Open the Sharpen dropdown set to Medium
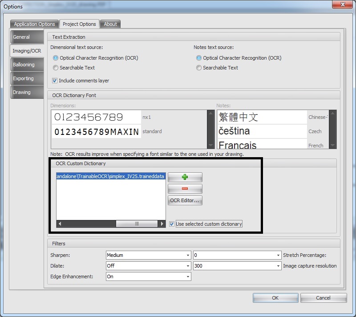Image resolution: width=356 pixels, height=317 pixels. 148,255
